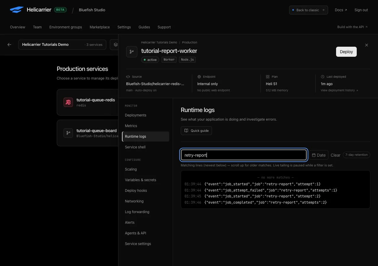Open Environment groups tab
This screenshot has width=378, height=266.
(66, 27)
